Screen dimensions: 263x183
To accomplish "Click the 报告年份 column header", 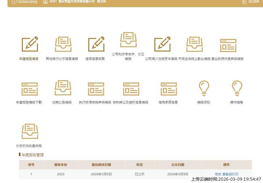I will point(61,165).
